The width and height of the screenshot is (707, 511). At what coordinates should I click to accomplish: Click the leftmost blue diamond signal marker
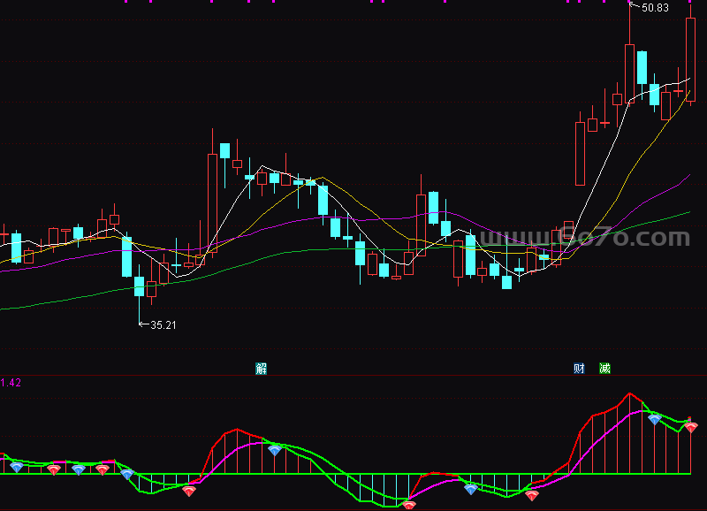16,467
